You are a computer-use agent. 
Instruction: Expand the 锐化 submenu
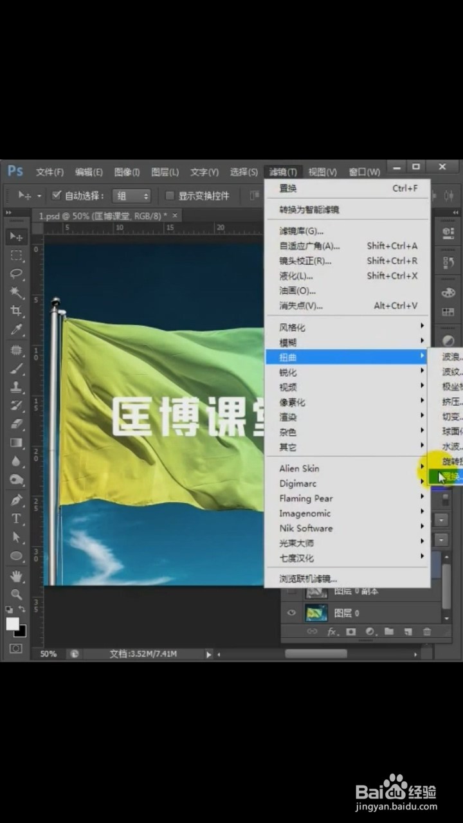click(x=348, y=372)
